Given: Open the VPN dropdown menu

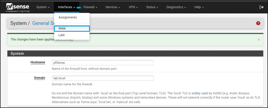Looking at the screenshot, I should coord(133,7).
